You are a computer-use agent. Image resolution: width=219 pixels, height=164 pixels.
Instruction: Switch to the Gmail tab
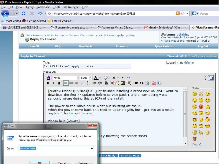coord(165,27)
